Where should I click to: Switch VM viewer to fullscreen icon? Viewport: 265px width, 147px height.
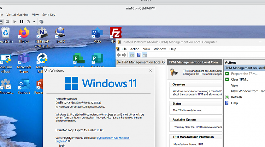pyautogui.click(x=41, y=22)
